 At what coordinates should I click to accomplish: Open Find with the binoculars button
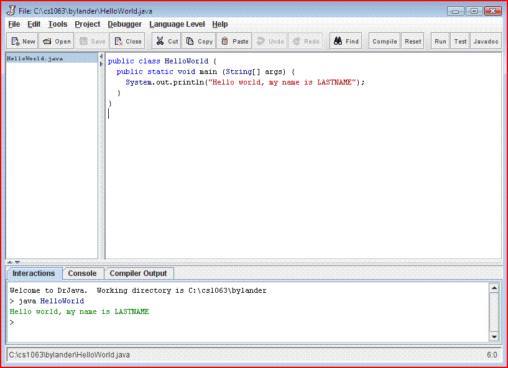346,41
